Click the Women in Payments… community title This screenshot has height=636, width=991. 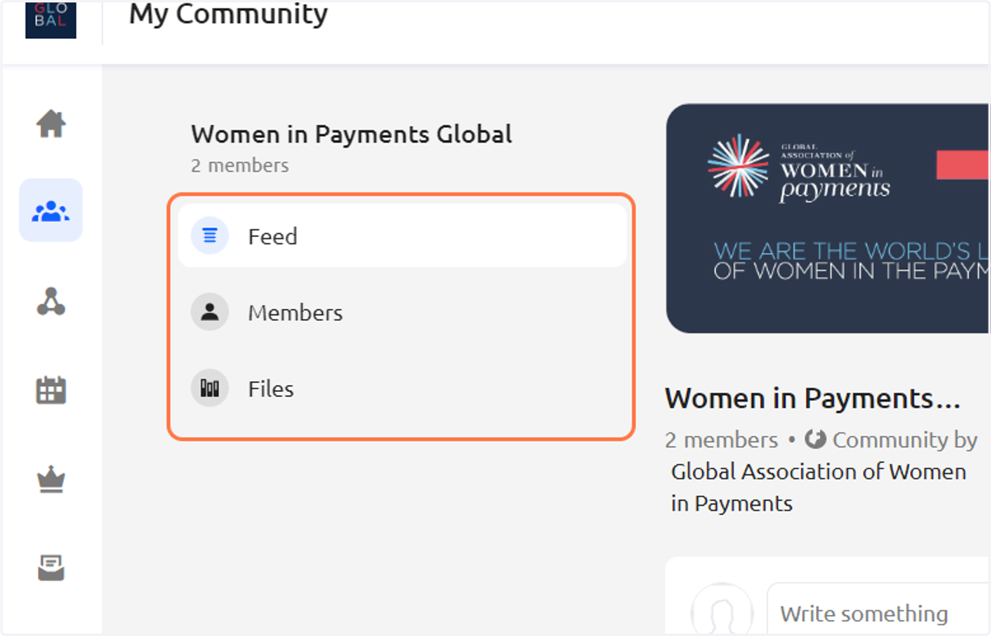coord(813,398)
